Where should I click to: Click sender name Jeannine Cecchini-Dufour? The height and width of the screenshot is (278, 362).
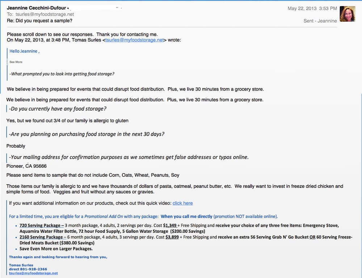(x=36, y=8)
